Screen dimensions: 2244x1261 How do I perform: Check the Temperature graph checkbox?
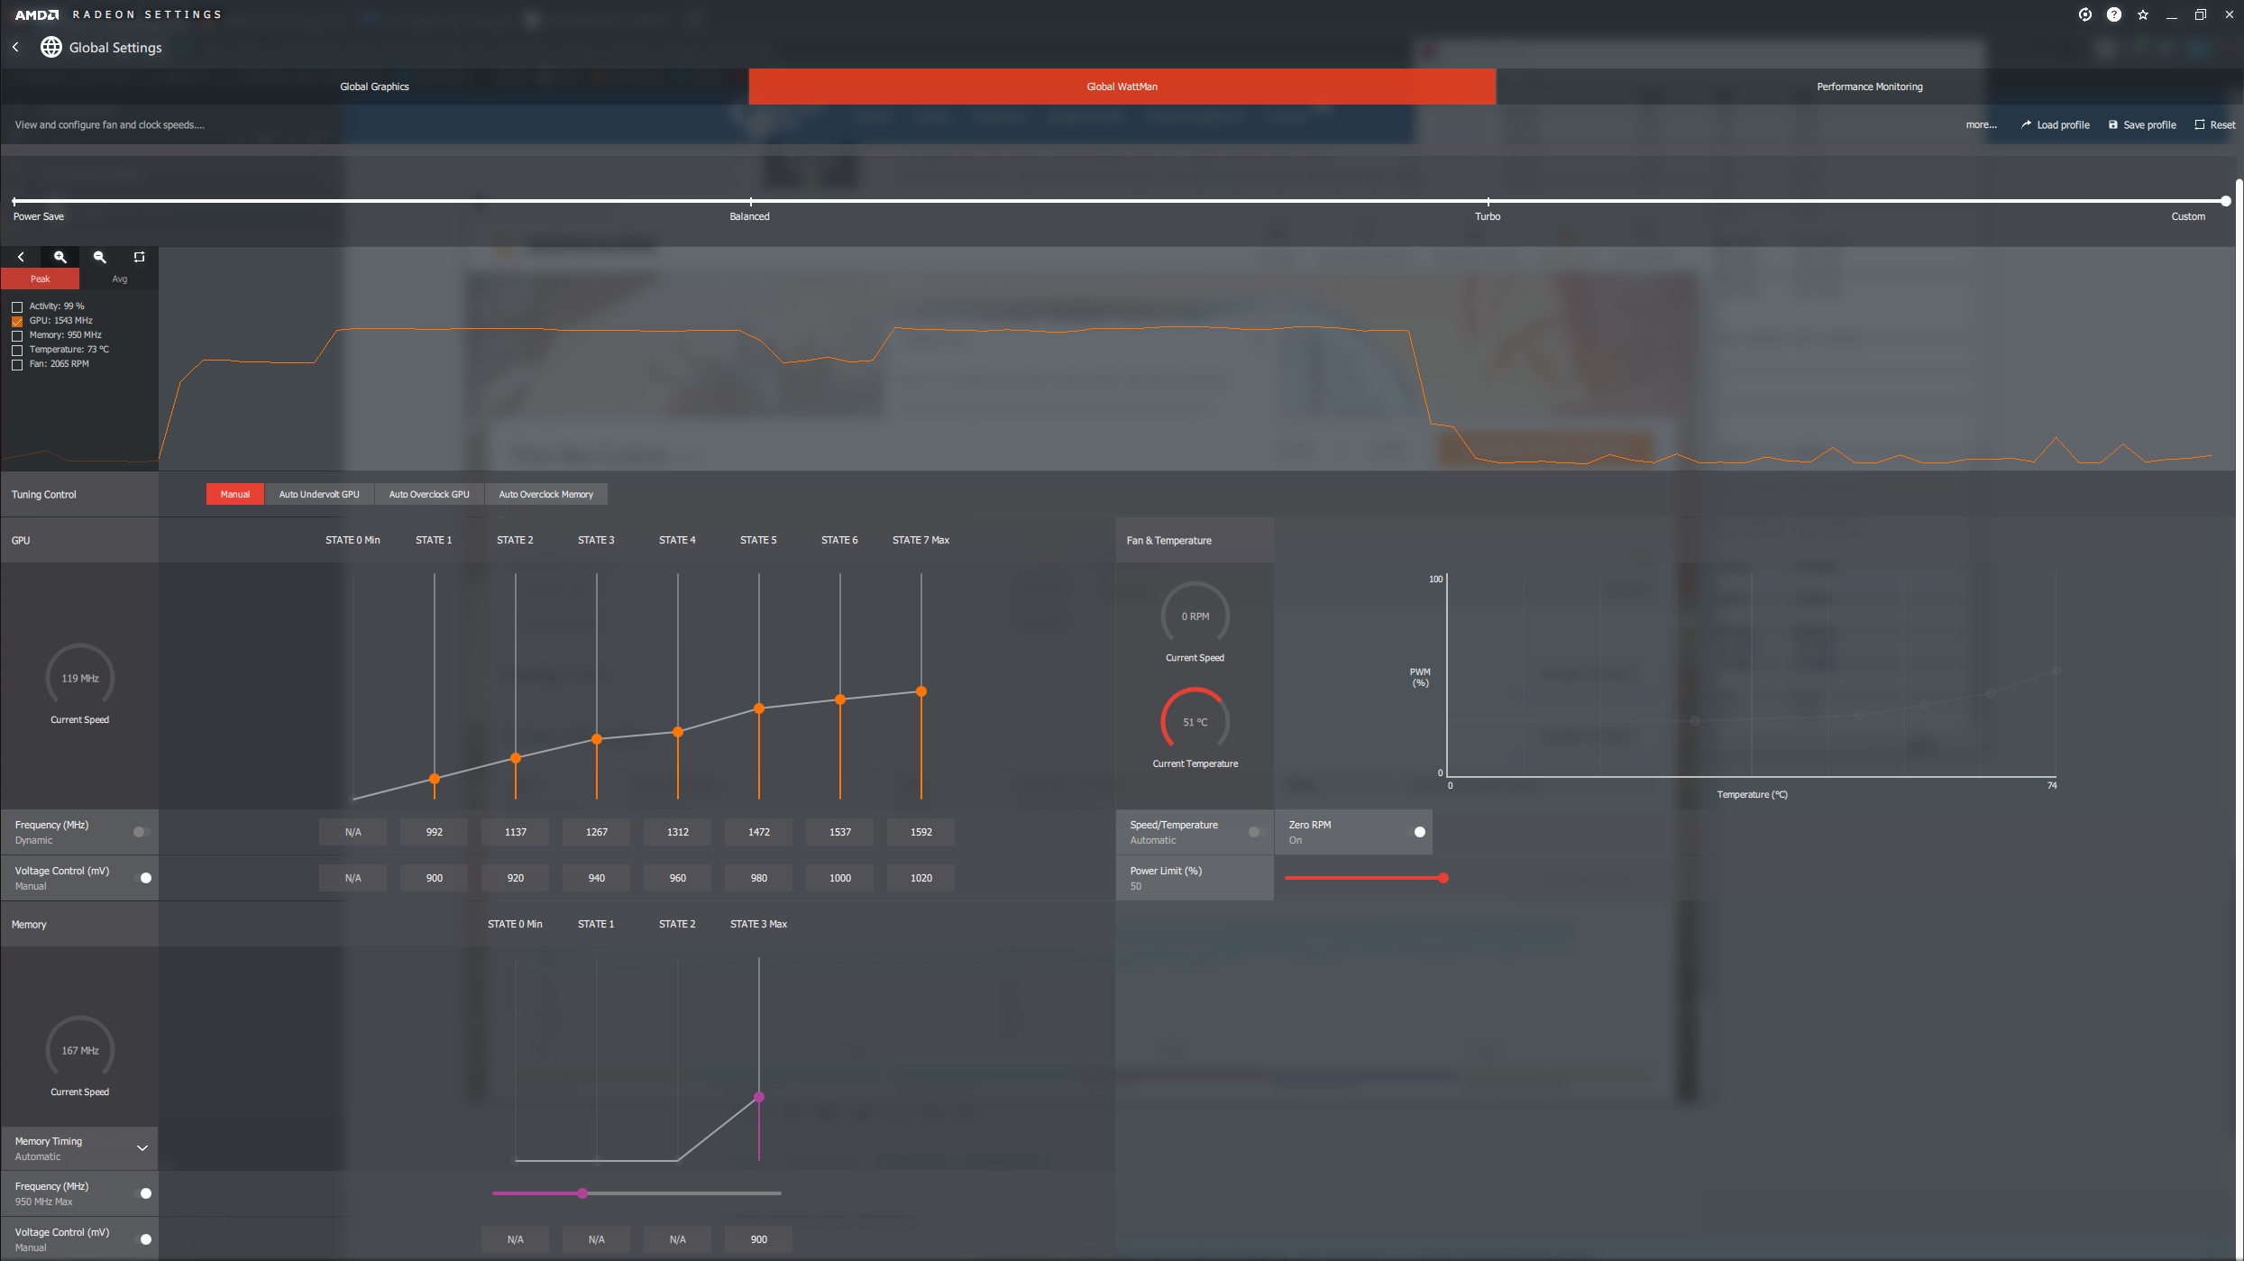point(17,350)
